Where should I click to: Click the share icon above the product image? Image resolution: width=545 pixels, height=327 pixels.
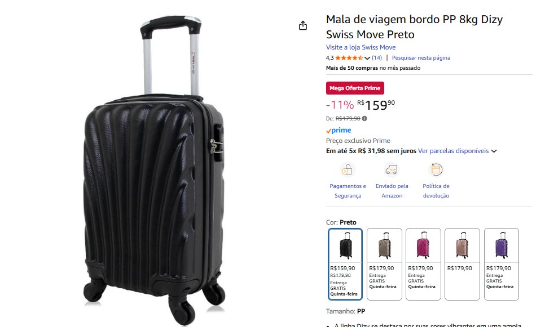(303, 25)
